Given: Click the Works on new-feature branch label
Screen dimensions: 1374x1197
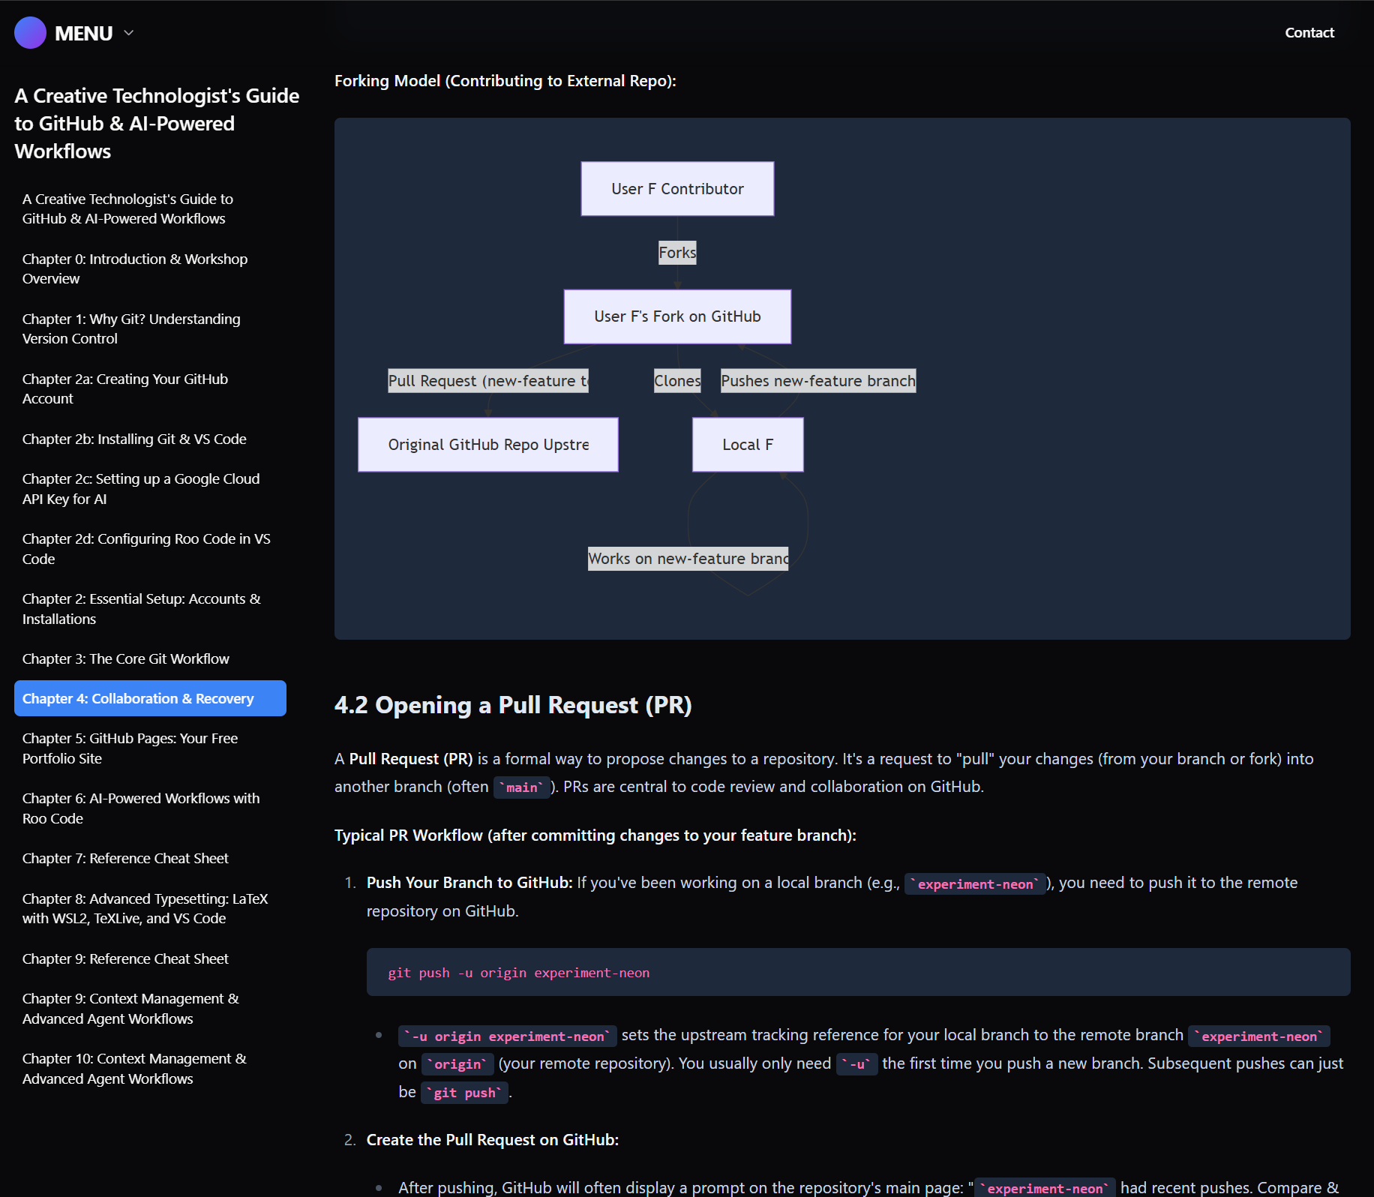Looking at the screenshot, I should point(688,559).
